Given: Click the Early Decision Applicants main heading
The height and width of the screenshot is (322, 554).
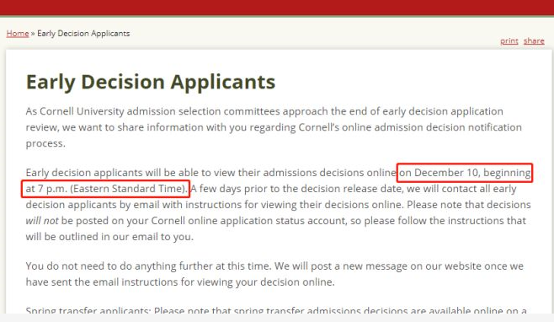Looking at the screenshot, I should 151,82.
